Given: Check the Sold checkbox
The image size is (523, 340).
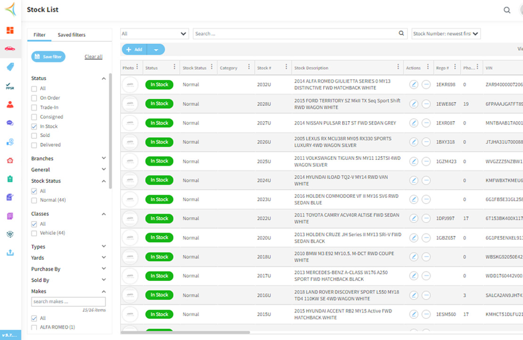Looking at the screenshot, I should (34, 135).
